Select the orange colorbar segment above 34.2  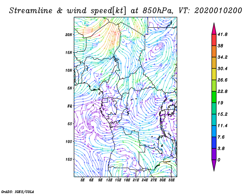click(214, 51)
